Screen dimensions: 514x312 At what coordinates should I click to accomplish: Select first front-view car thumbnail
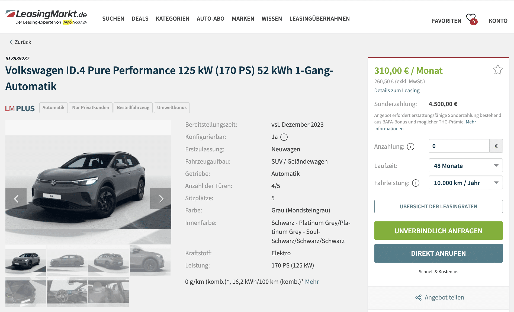26,260
